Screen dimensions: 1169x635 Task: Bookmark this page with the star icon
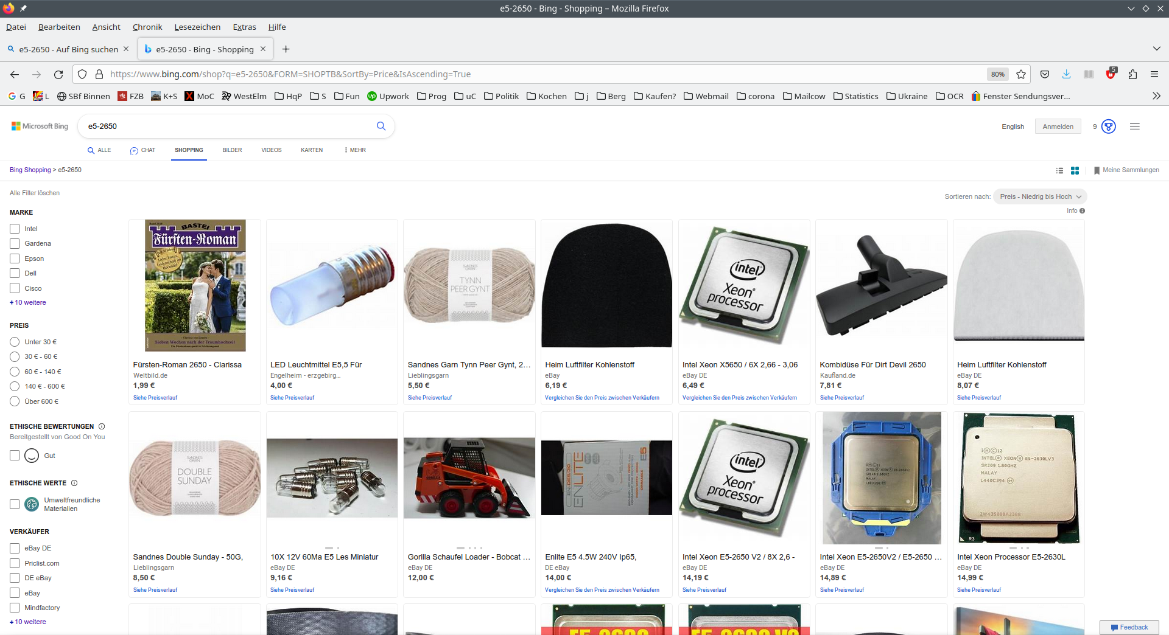(x=1021, y=74)
